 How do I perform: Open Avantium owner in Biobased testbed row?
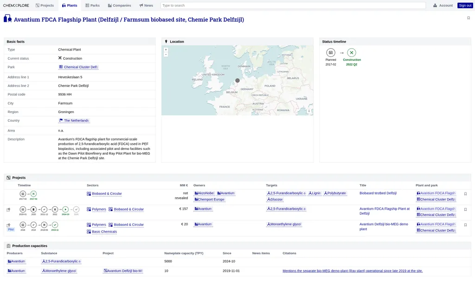coord(226,193)
